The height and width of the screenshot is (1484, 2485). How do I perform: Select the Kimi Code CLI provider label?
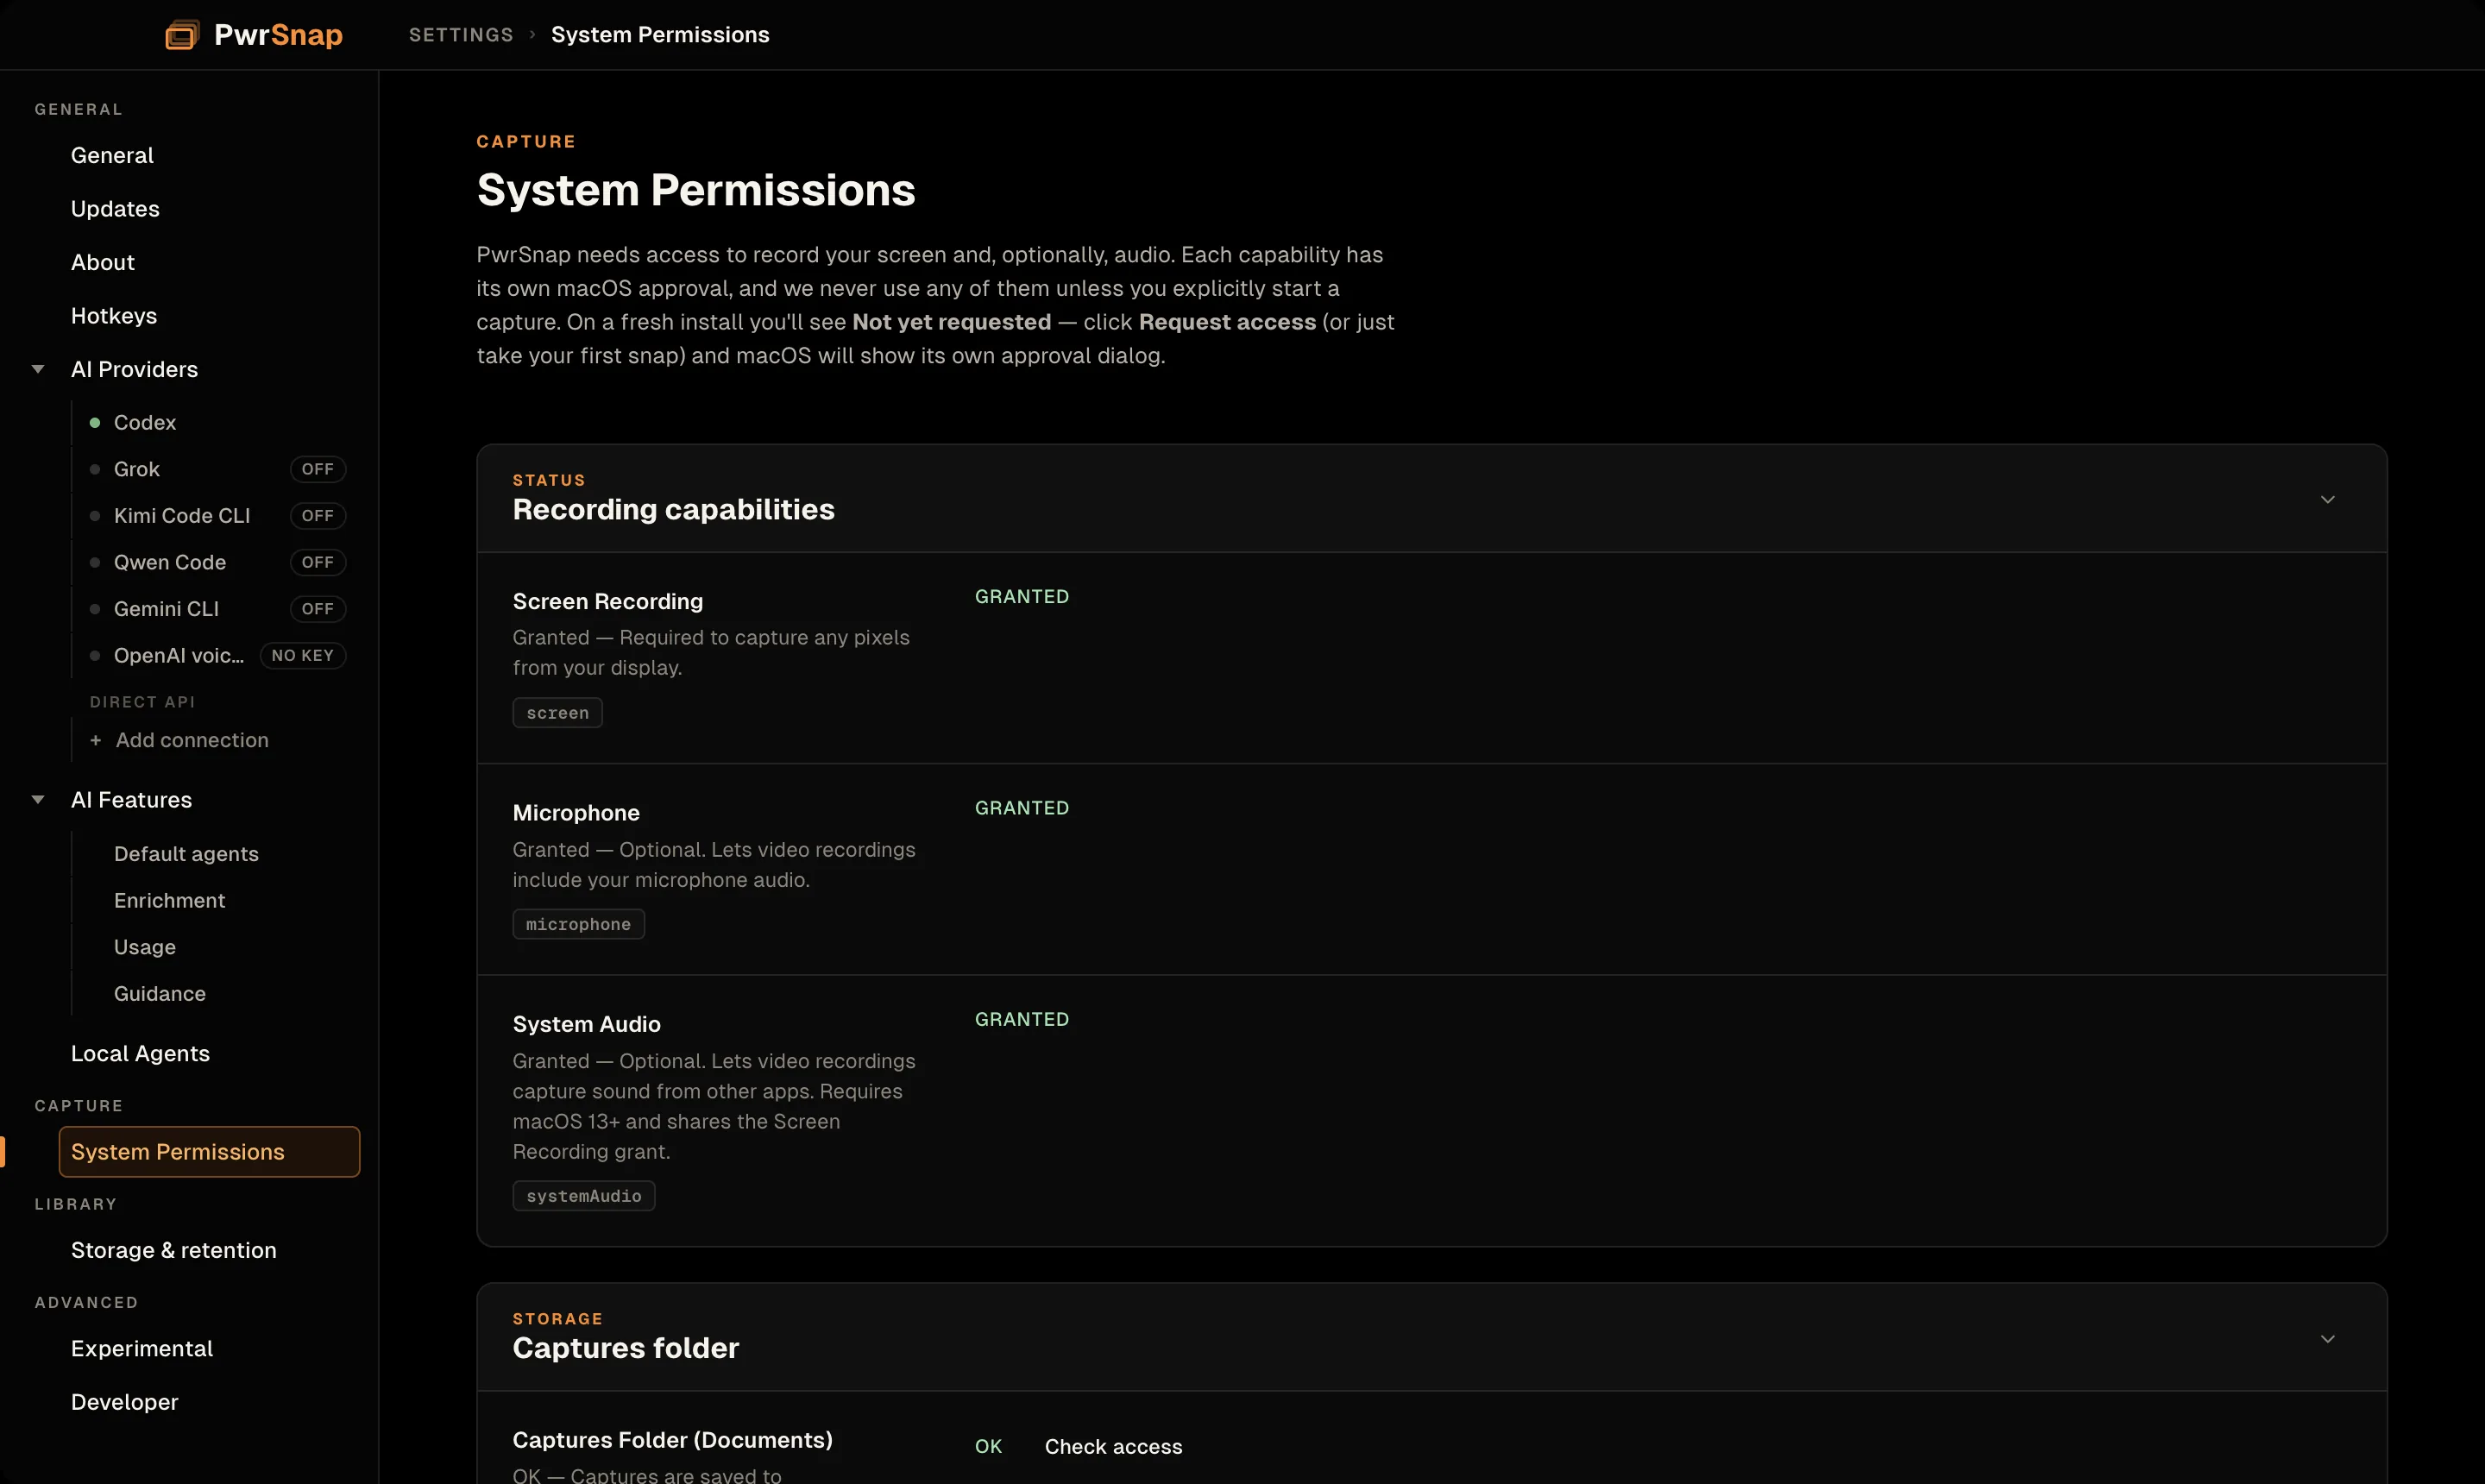(182, 516)
